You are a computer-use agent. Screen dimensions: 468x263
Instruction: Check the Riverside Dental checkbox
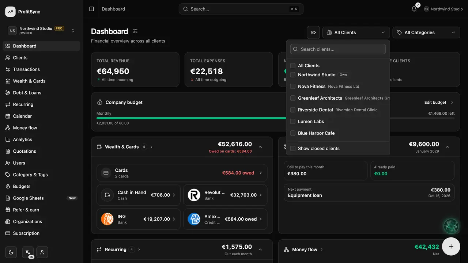coord(293,110)
